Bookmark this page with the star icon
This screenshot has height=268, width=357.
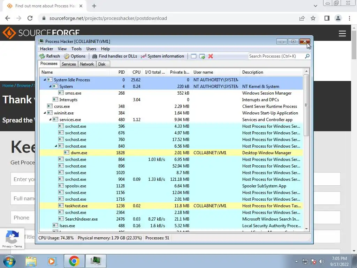point(313,18)
